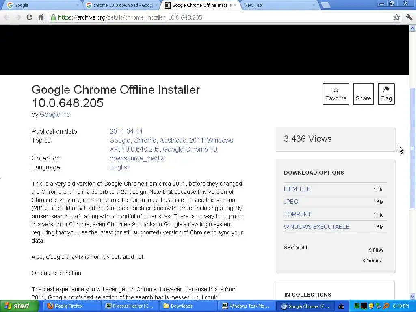Bookmark this page with the star icon

(x=396, y=17)
